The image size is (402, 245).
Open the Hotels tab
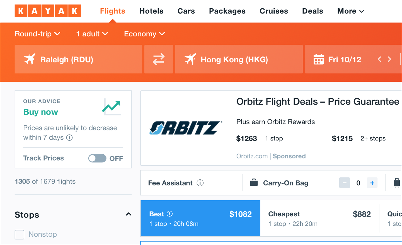(x=151, y=11)
